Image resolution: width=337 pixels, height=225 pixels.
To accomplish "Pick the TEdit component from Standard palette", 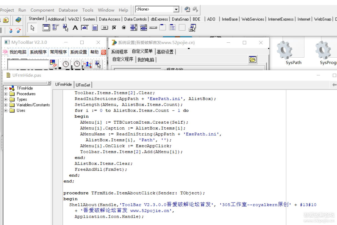I will pos(84,27).
